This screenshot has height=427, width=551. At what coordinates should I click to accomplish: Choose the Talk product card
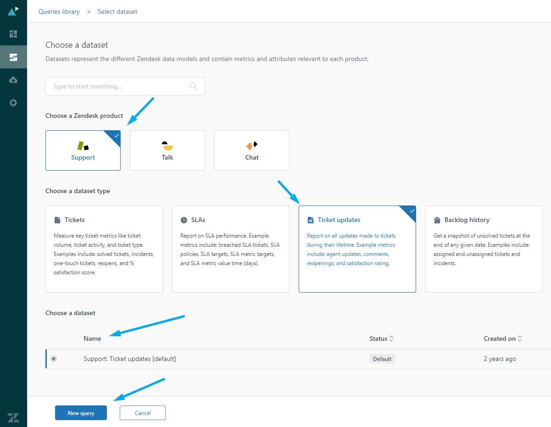point(167,150)
